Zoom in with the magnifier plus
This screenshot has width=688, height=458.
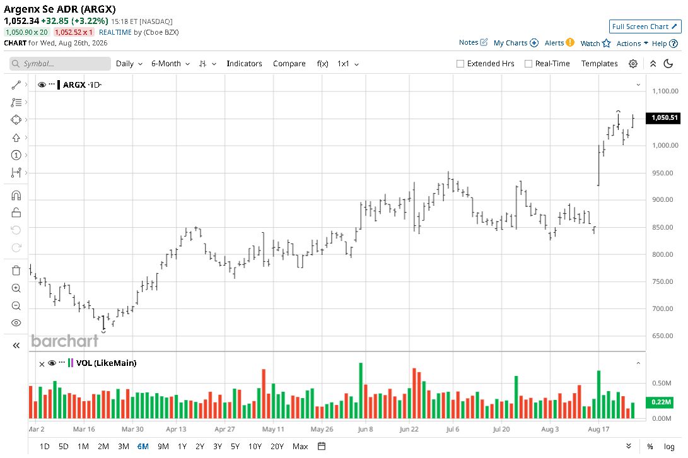tap(16, 288)
